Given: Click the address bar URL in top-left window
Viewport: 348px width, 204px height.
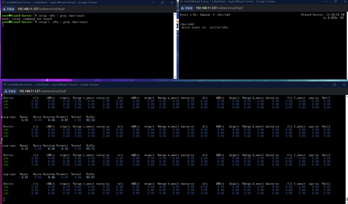Looking at the screenshot, I should tap(41, 9).
